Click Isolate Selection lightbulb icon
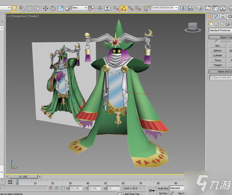Image resolution: width=232 pixels, height=195 pixels. (x=50, y=188)
